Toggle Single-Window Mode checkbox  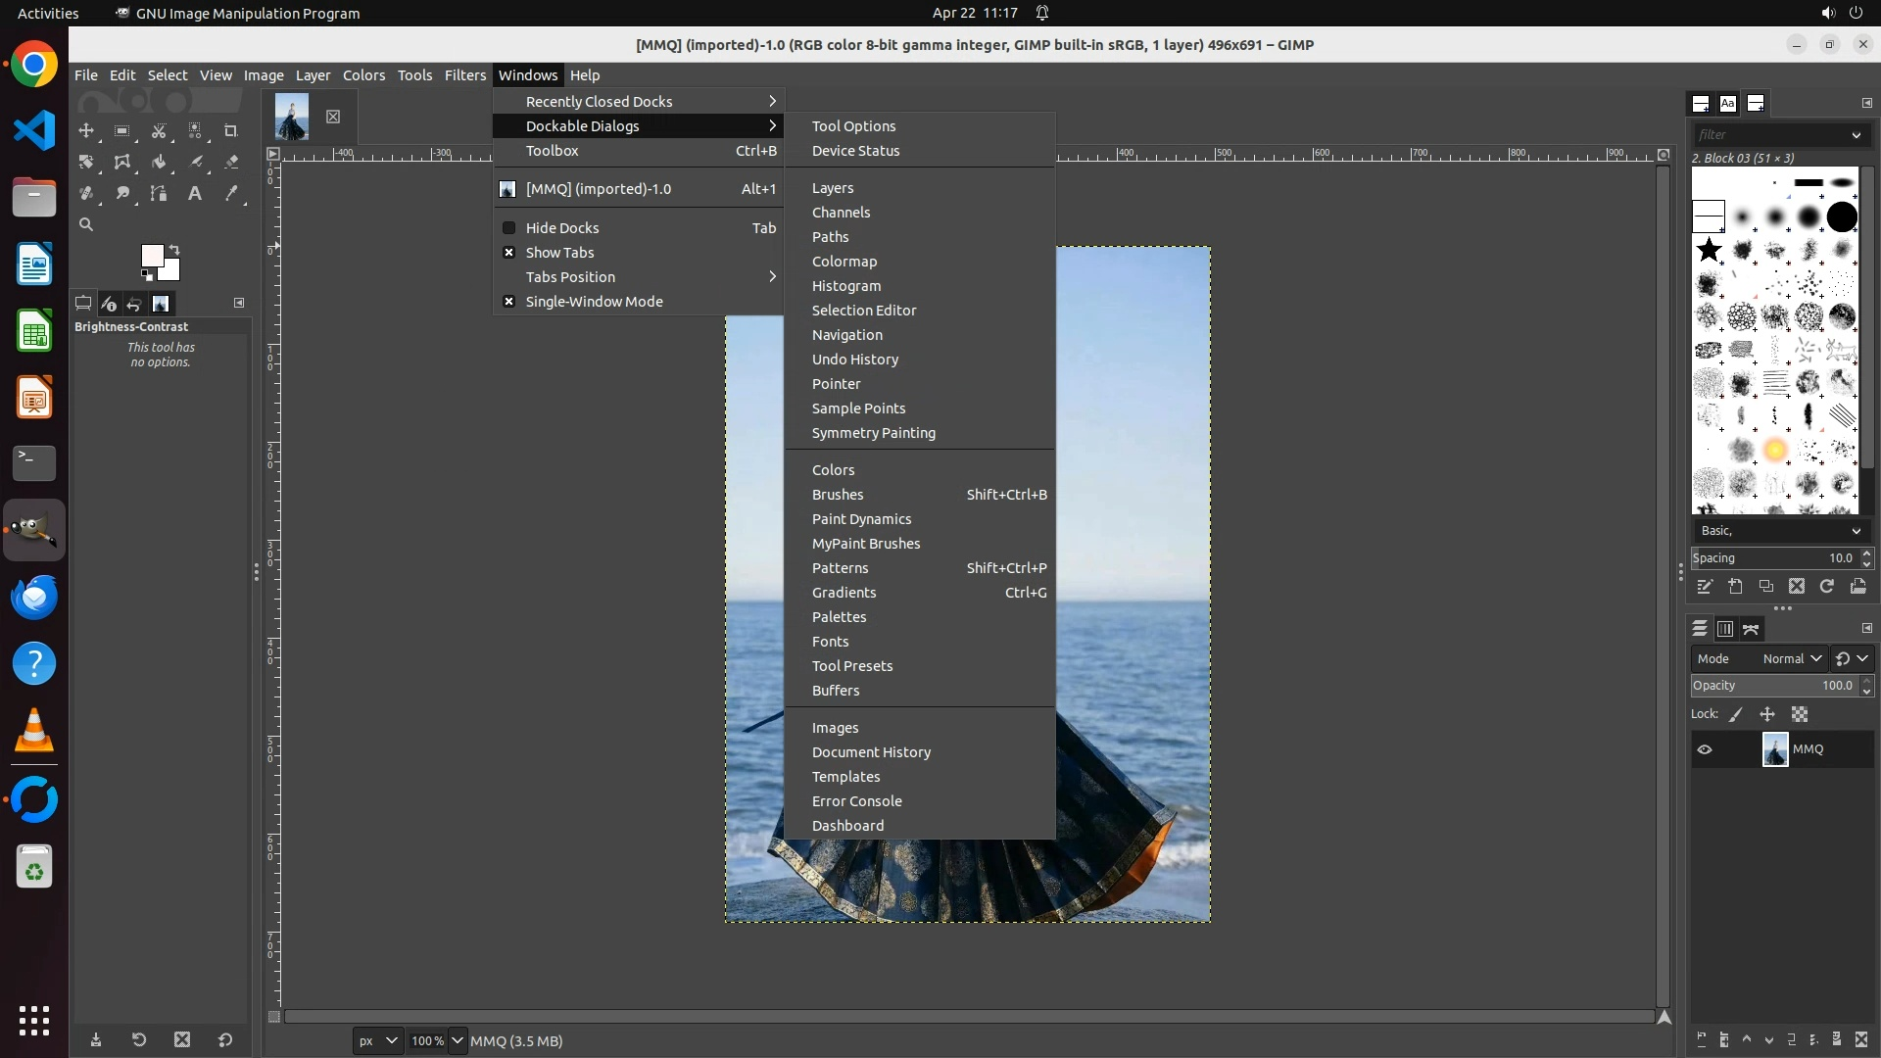point(594,302)
